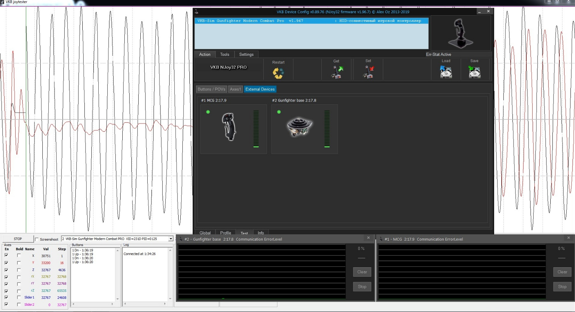Viewport: 575px width, 312px height.
Task: Click the pin icon of Gunfighter base ErrorLevel panel
Action: (x=181, y=239)
